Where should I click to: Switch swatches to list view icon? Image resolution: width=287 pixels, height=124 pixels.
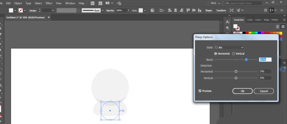tap(278, 27)
